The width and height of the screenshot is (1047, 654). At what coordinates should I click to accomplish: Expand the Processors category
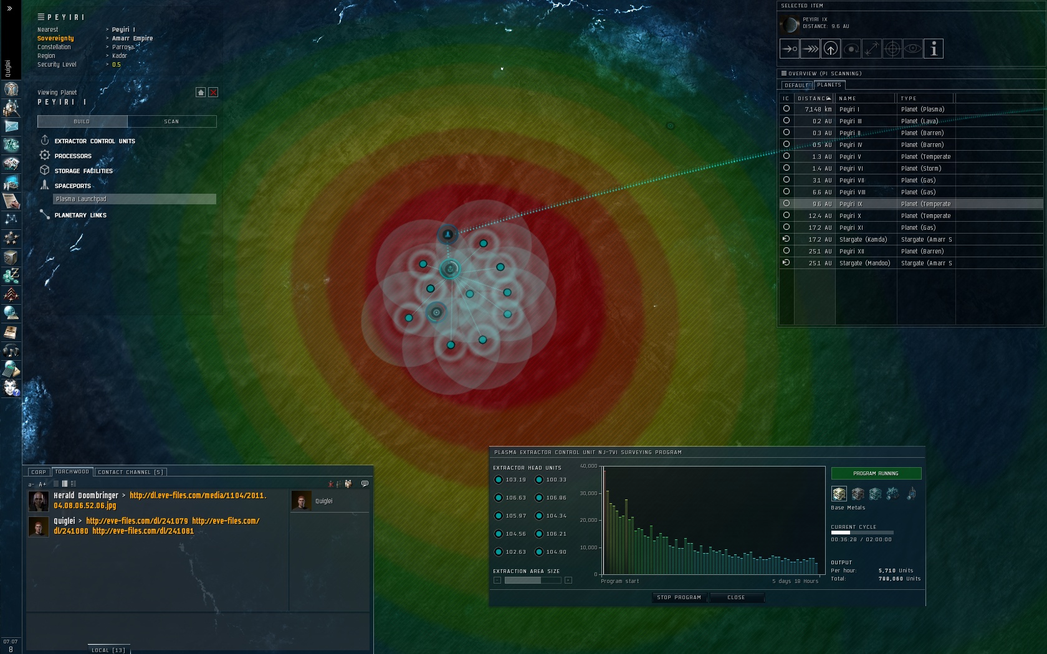click(73, 156)
